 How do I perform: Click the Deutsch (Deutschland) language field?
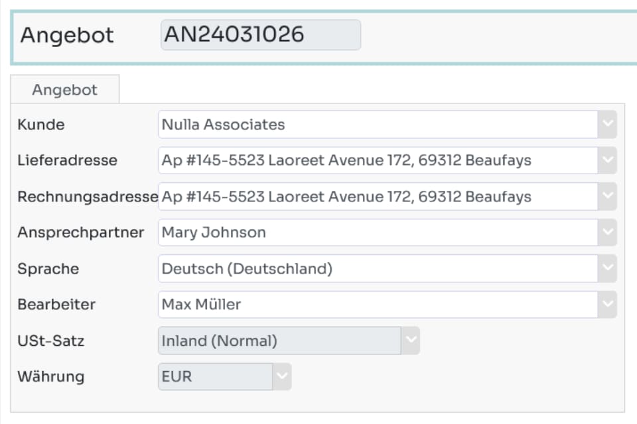coord(378,268)
